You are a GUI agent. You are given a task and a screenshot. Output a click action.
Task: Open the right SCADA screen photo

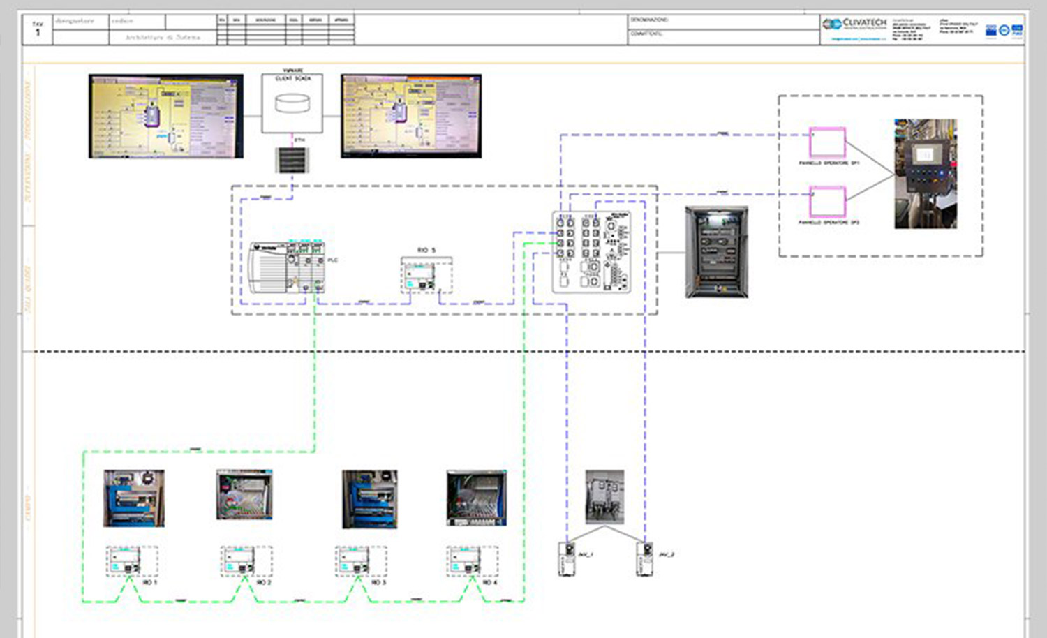[x=411, y=117]
